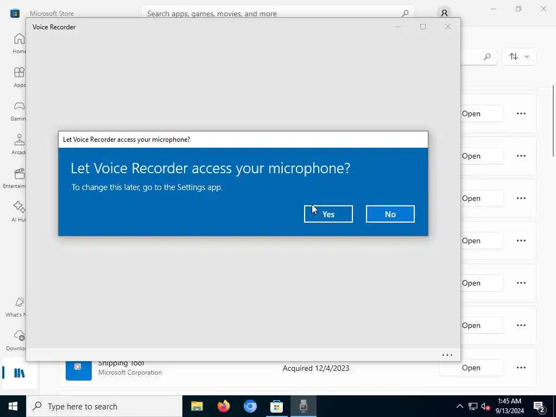Screen dimensions: 556x417
Task: Open Snipping Tool from the library
Action: (471, 368)
